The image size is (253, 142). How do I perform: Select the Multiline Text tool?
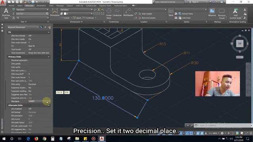(6, 13)
